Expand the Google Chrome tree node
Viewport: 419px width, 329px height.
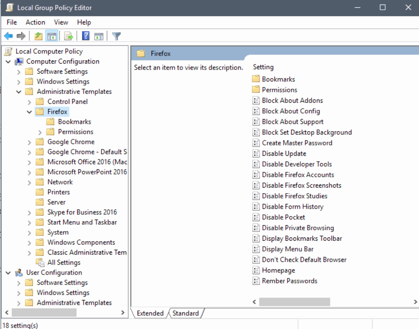(x=29, y=142)
